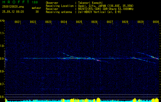This screenshot has height=102, width=161.
Task: Click the 0830 time marker
Action: (156, 22)
